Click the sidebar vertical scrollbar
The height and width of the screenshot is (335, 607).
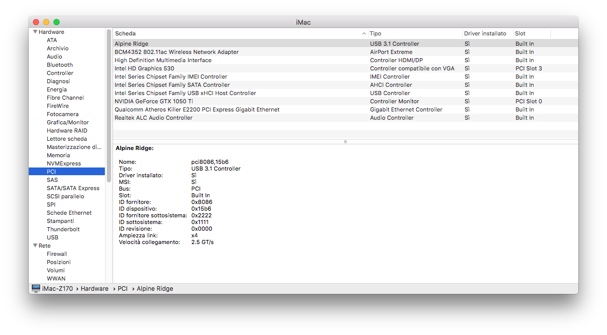point(109,106)
